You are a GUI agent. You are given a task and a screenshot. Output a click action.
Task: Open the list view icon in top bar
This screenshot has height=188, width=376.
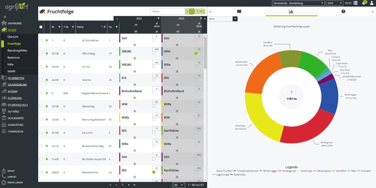point(356,3)
